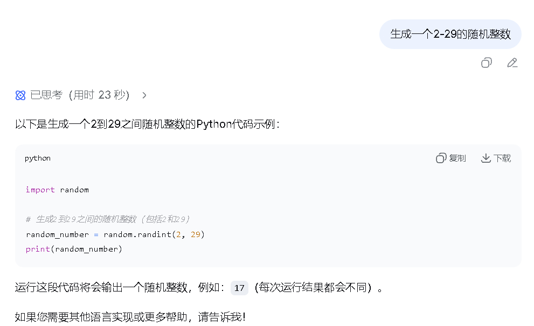Click the closing line 如果您需要其他语言实现
The height and width of the screenshot is (326, 534).
(130, 317)
